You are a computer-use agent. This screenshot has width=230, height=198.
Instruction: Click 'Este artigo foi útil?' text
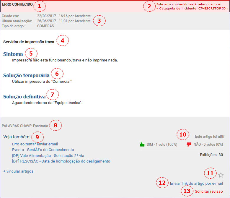click(x=210, y=137)
